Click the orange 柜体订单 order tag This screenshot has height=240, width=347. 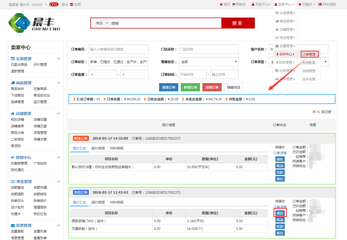(x=81, y=139)
